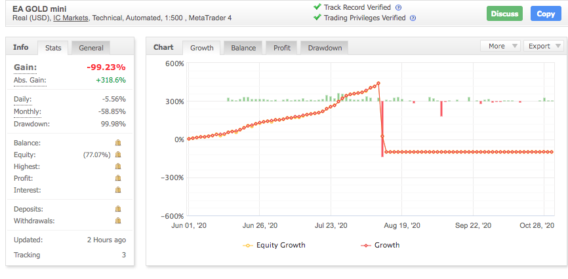
Task: Expand the More dropdown
Action: point(500,46)
